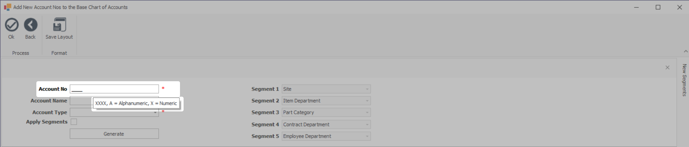Open the New Segments side tab
The image size is (689, 147).
point(684,80)
